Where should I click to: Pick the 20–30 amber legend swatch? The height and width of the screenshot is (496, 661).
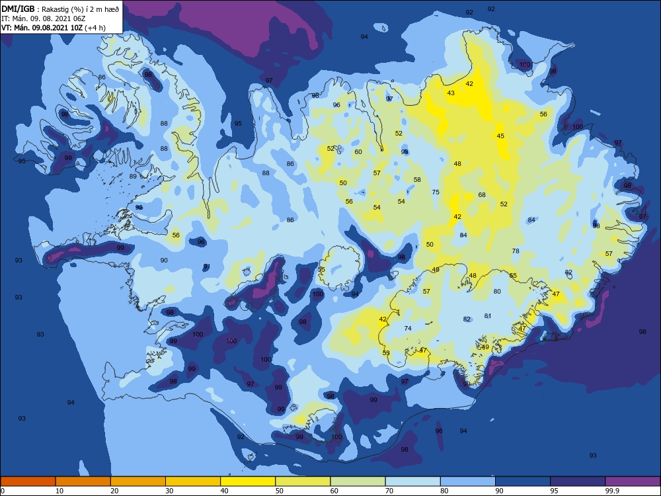(138, 481)
